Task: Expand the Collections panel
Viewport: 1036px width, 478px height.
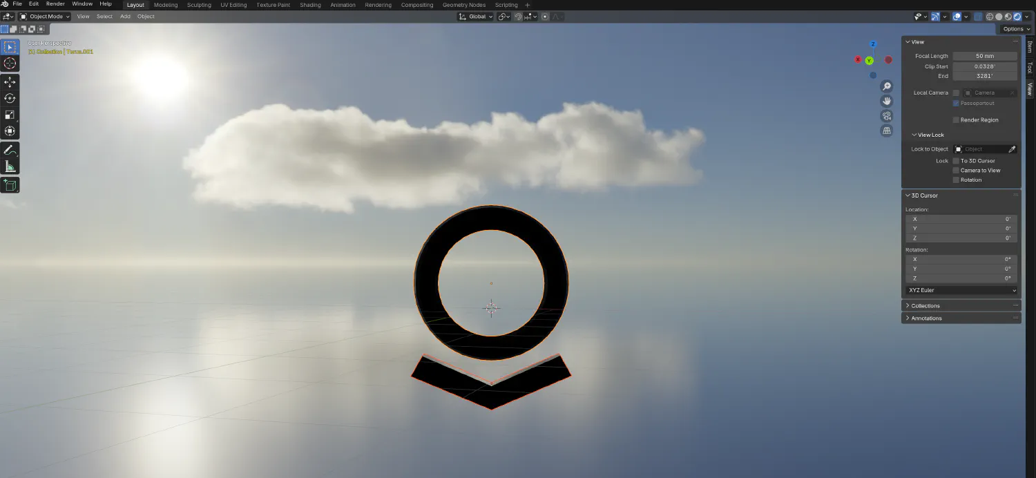Action: click(925, 306)
